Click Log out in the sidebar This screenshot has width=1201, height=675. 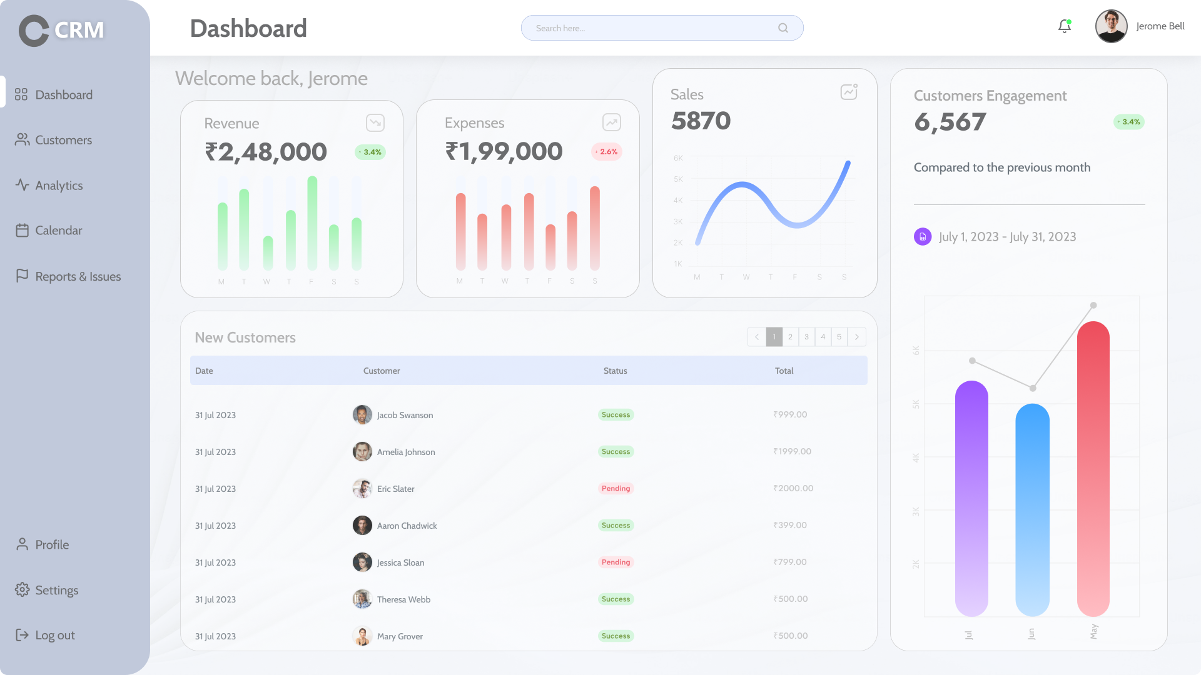pyautogui.click(x=54, y=634)
